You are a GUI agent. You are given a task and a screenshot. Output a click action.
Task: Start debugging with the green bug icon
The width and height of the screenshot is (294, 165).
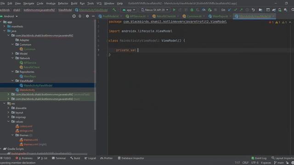(x=192, y=10)
